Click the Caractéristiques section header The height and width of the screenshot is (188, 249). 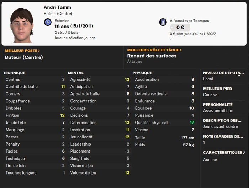pyautogui.click(x=223, y=153)
